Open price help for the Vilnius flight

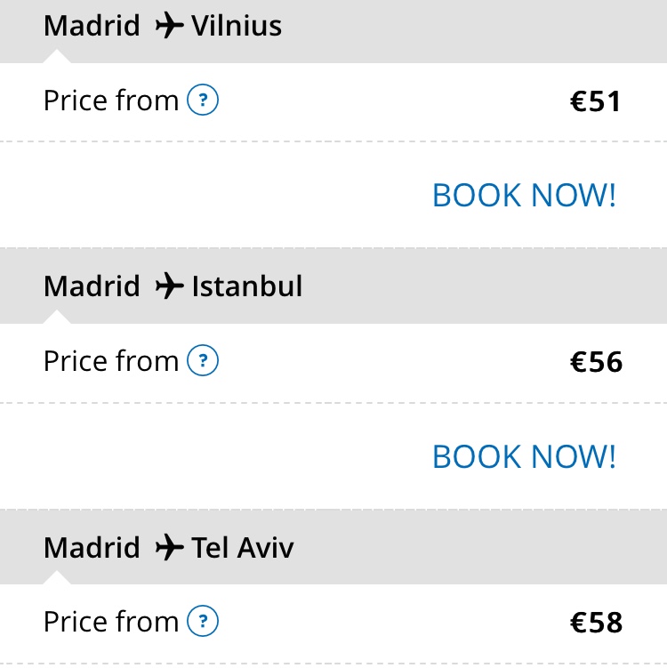(203, 101)
